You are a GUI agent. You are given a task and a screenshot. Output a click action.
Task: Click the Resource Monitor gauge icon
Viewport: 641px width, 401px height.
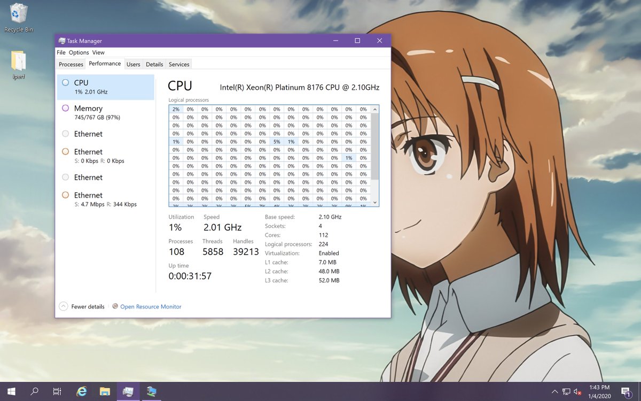tap(115, 306)
